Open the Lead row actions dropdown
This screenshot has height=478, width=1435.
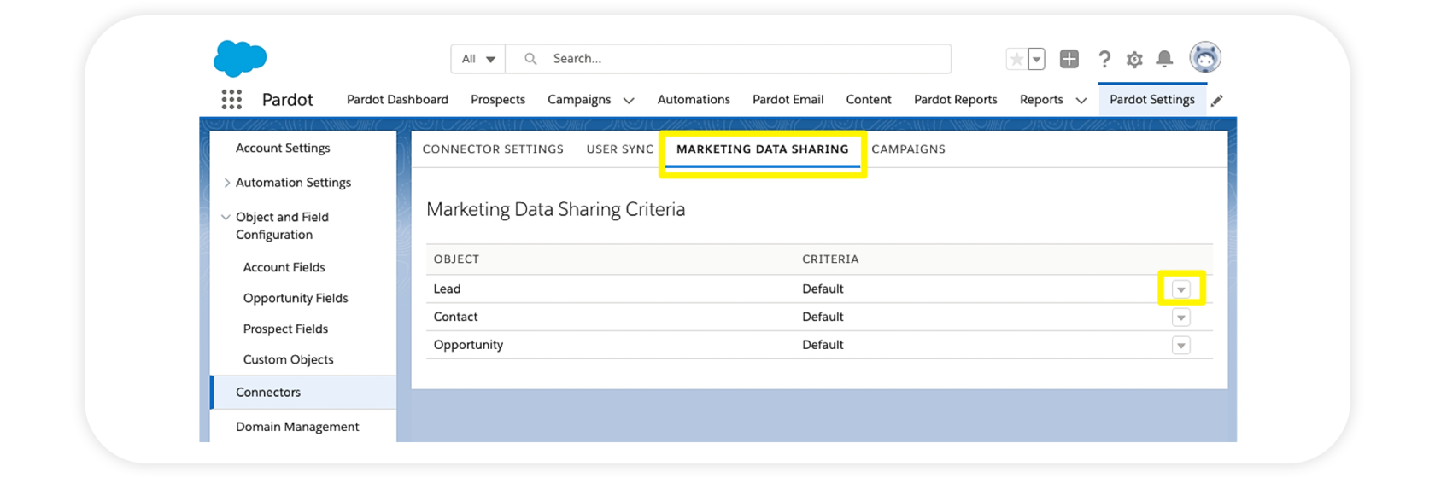(1180, 289)
